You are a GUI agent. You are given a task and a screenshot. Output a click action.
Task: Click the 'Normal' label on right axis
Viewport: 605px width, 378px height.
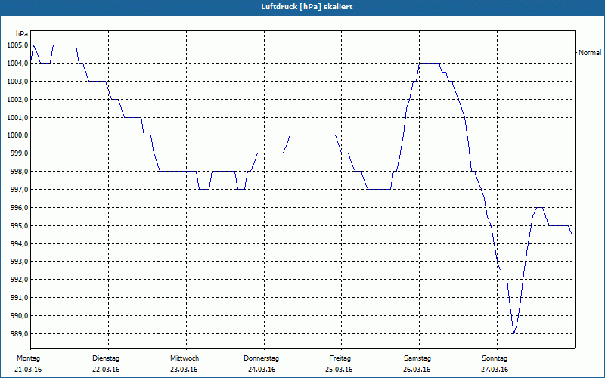(x=590, y=53)
